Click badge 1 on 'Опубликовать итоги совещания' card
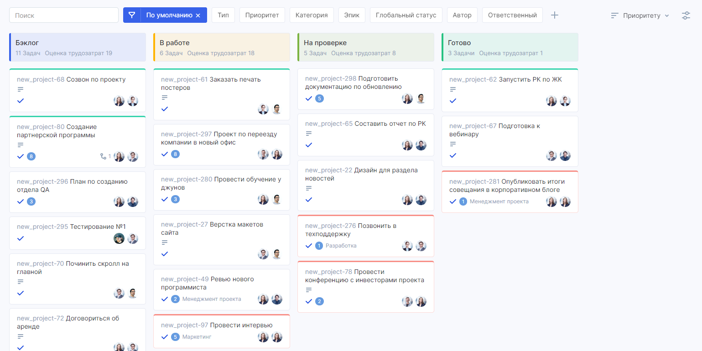The height and width of the screenshot is (351, 702). click(463, 201)
